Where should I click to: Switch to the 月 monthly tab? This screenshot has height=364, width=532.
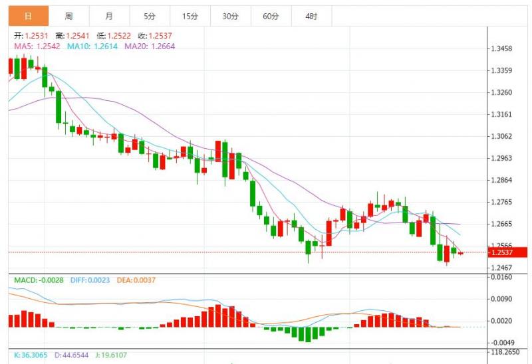(109, 16)
